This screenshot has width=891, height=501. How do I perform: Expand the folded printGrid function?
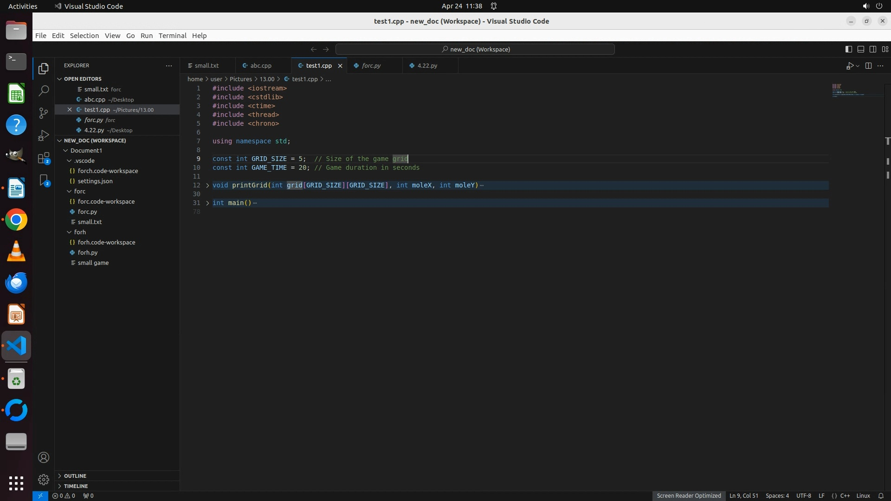coord(207,185)
